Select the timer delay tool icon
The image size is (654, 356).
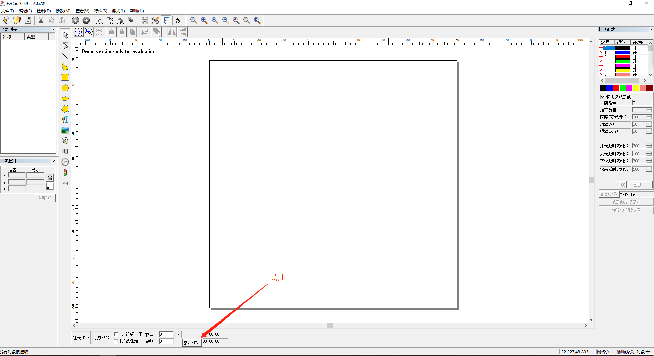pos(65,162)
